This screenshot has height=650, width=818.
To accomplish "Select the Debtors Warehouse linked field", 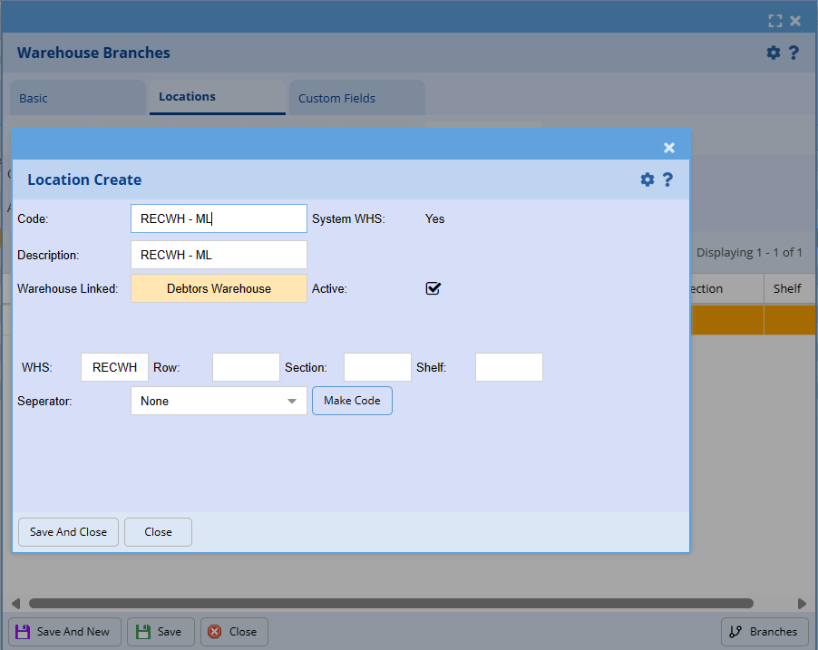I will tap(219, 288).
